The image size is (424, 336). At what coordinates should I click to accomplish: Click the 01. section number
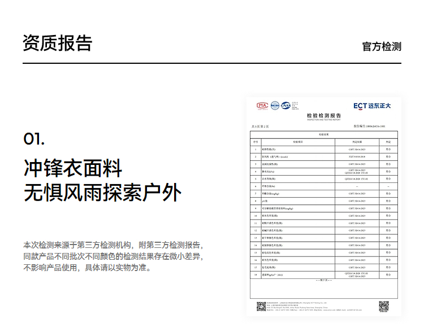[x=34, y=139]
